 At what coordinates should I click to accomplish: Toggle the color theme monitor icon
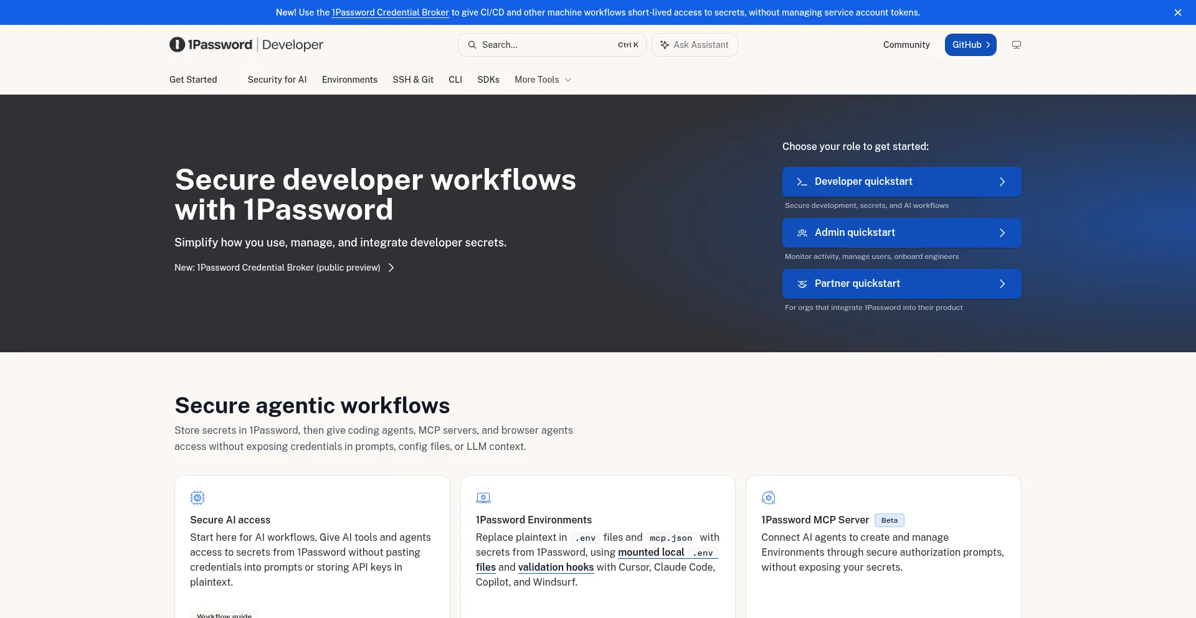pyautogui.click(x=1017, y=45)
